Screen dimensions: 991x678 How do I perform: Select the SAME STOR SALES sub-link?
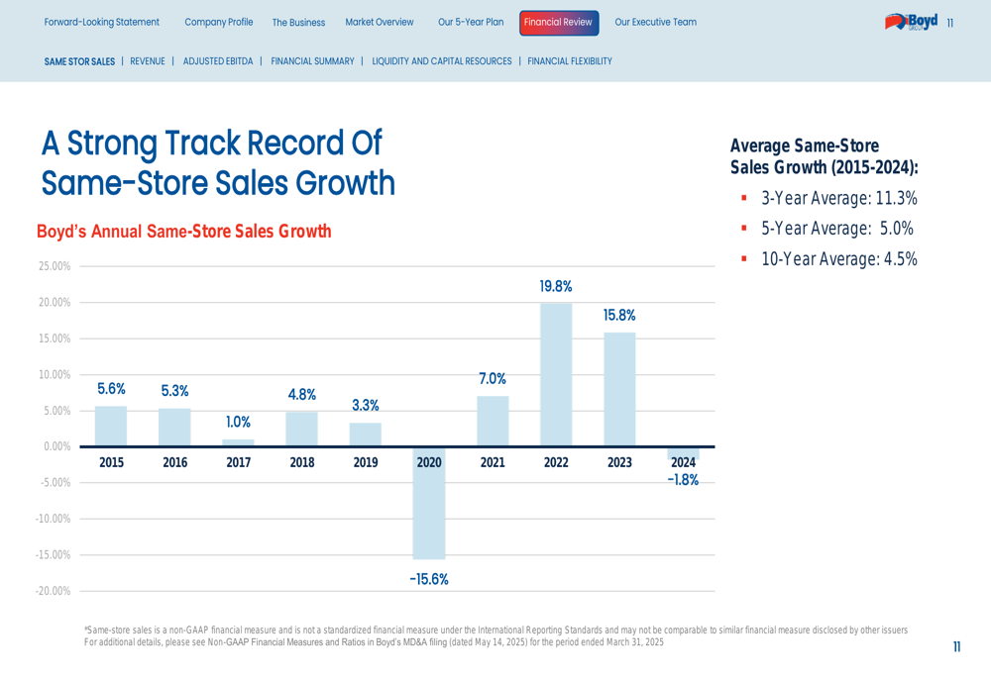coord(79,61)
